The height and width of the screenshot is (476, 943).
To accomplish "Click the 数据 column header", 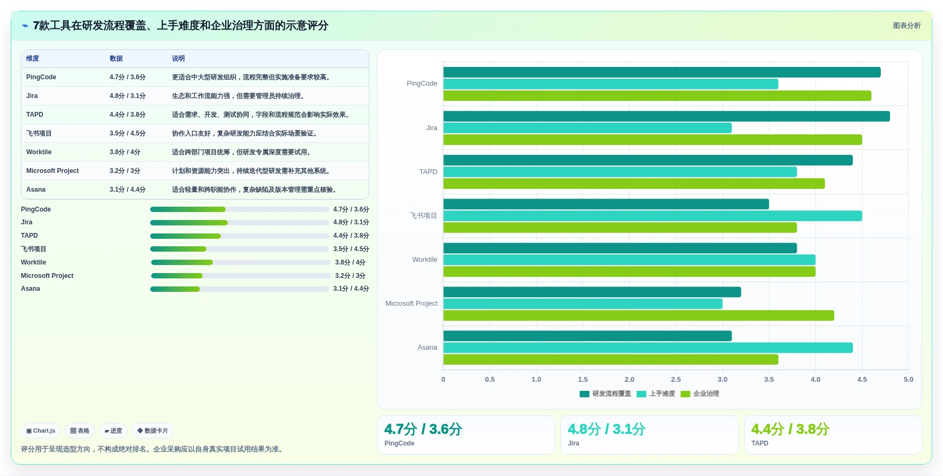I will [x=116, y=58].
